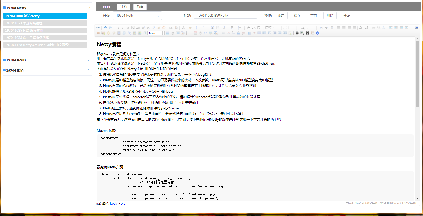Redo the last edit

[x=110, y=28]
